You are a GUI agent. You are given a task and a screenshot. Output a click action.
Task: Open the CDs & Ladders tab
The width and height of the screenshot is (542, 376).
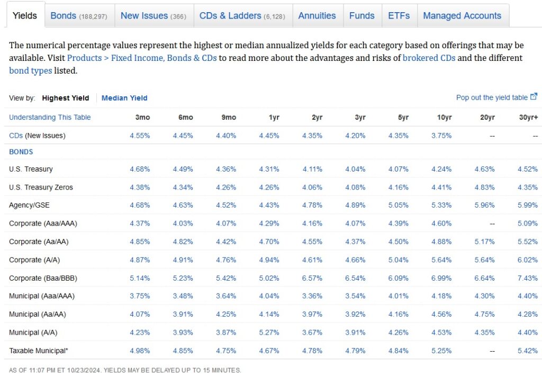pyautogui.click(x=242, y=16)
